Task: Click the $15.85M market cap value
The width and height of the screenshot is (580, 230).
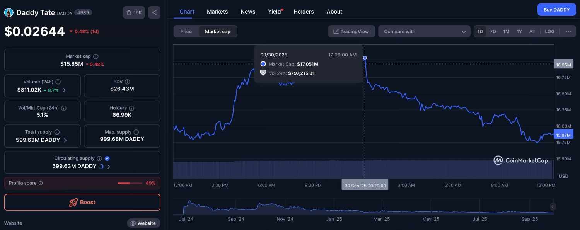Action: coord(72,64)
